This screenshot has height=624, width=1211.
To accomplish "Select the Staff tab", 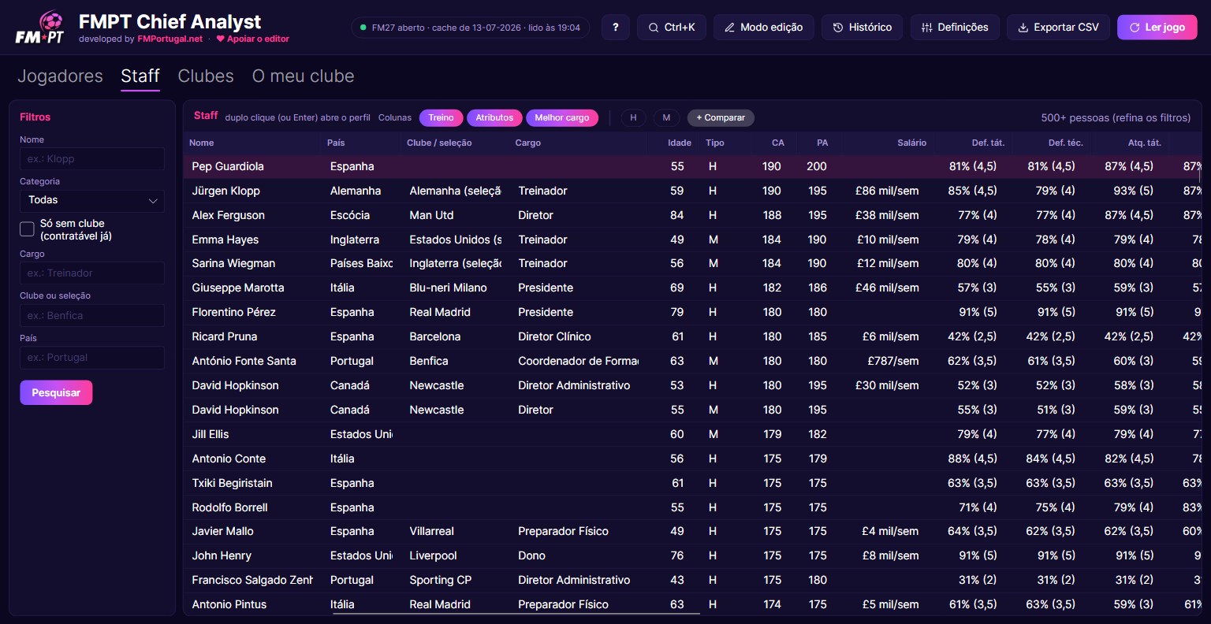I will click(140, 76).
